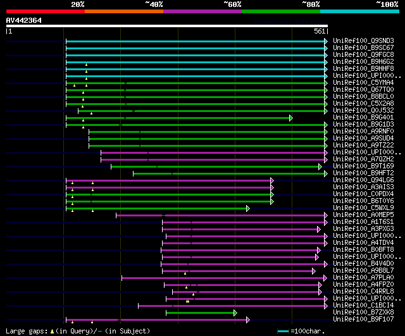This screenshot has height=336, width=405.
Task: Open hit UniRef100_Q9FGC8
Action: click(x=363, y=55)
